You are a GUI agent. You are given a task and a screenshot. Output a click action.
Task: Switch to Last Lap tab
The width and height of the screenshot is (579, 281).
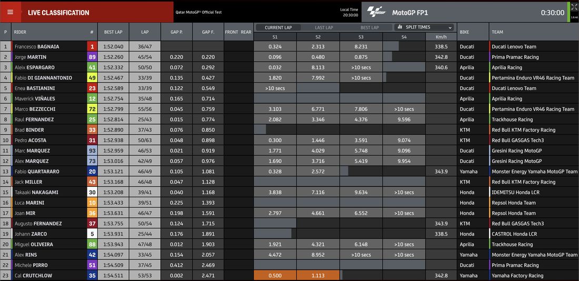pyautogui.click(x=324, y=27)
